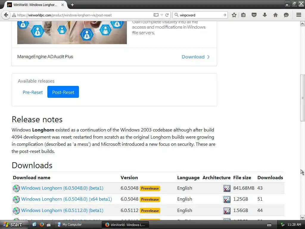Click the Version column header
Image resolution: width=305 pixels, height=229 pixels.
(129, 178)
